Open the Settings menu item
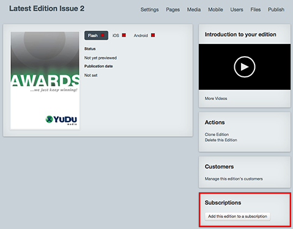Image resolution: width=293 pixels, height=229 pixels. click(x=149, y=10)
